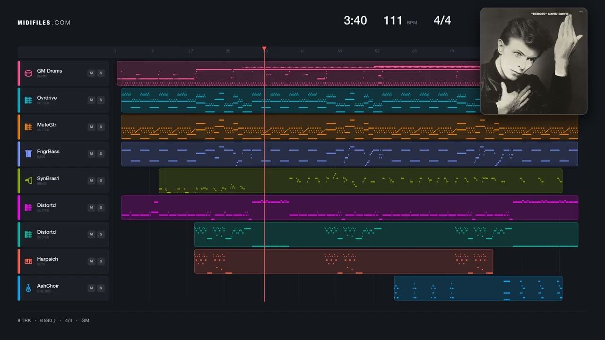Click the magenta Distortd track icon
Image resolution: width=605 pixels, height=340 pixels.
(28, 208)
